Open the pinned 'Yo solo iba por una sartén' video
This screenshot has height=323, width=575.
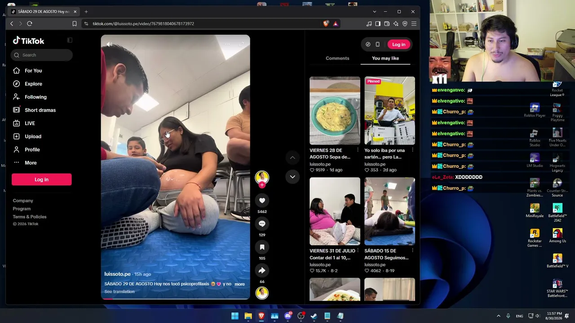point(389,111)
